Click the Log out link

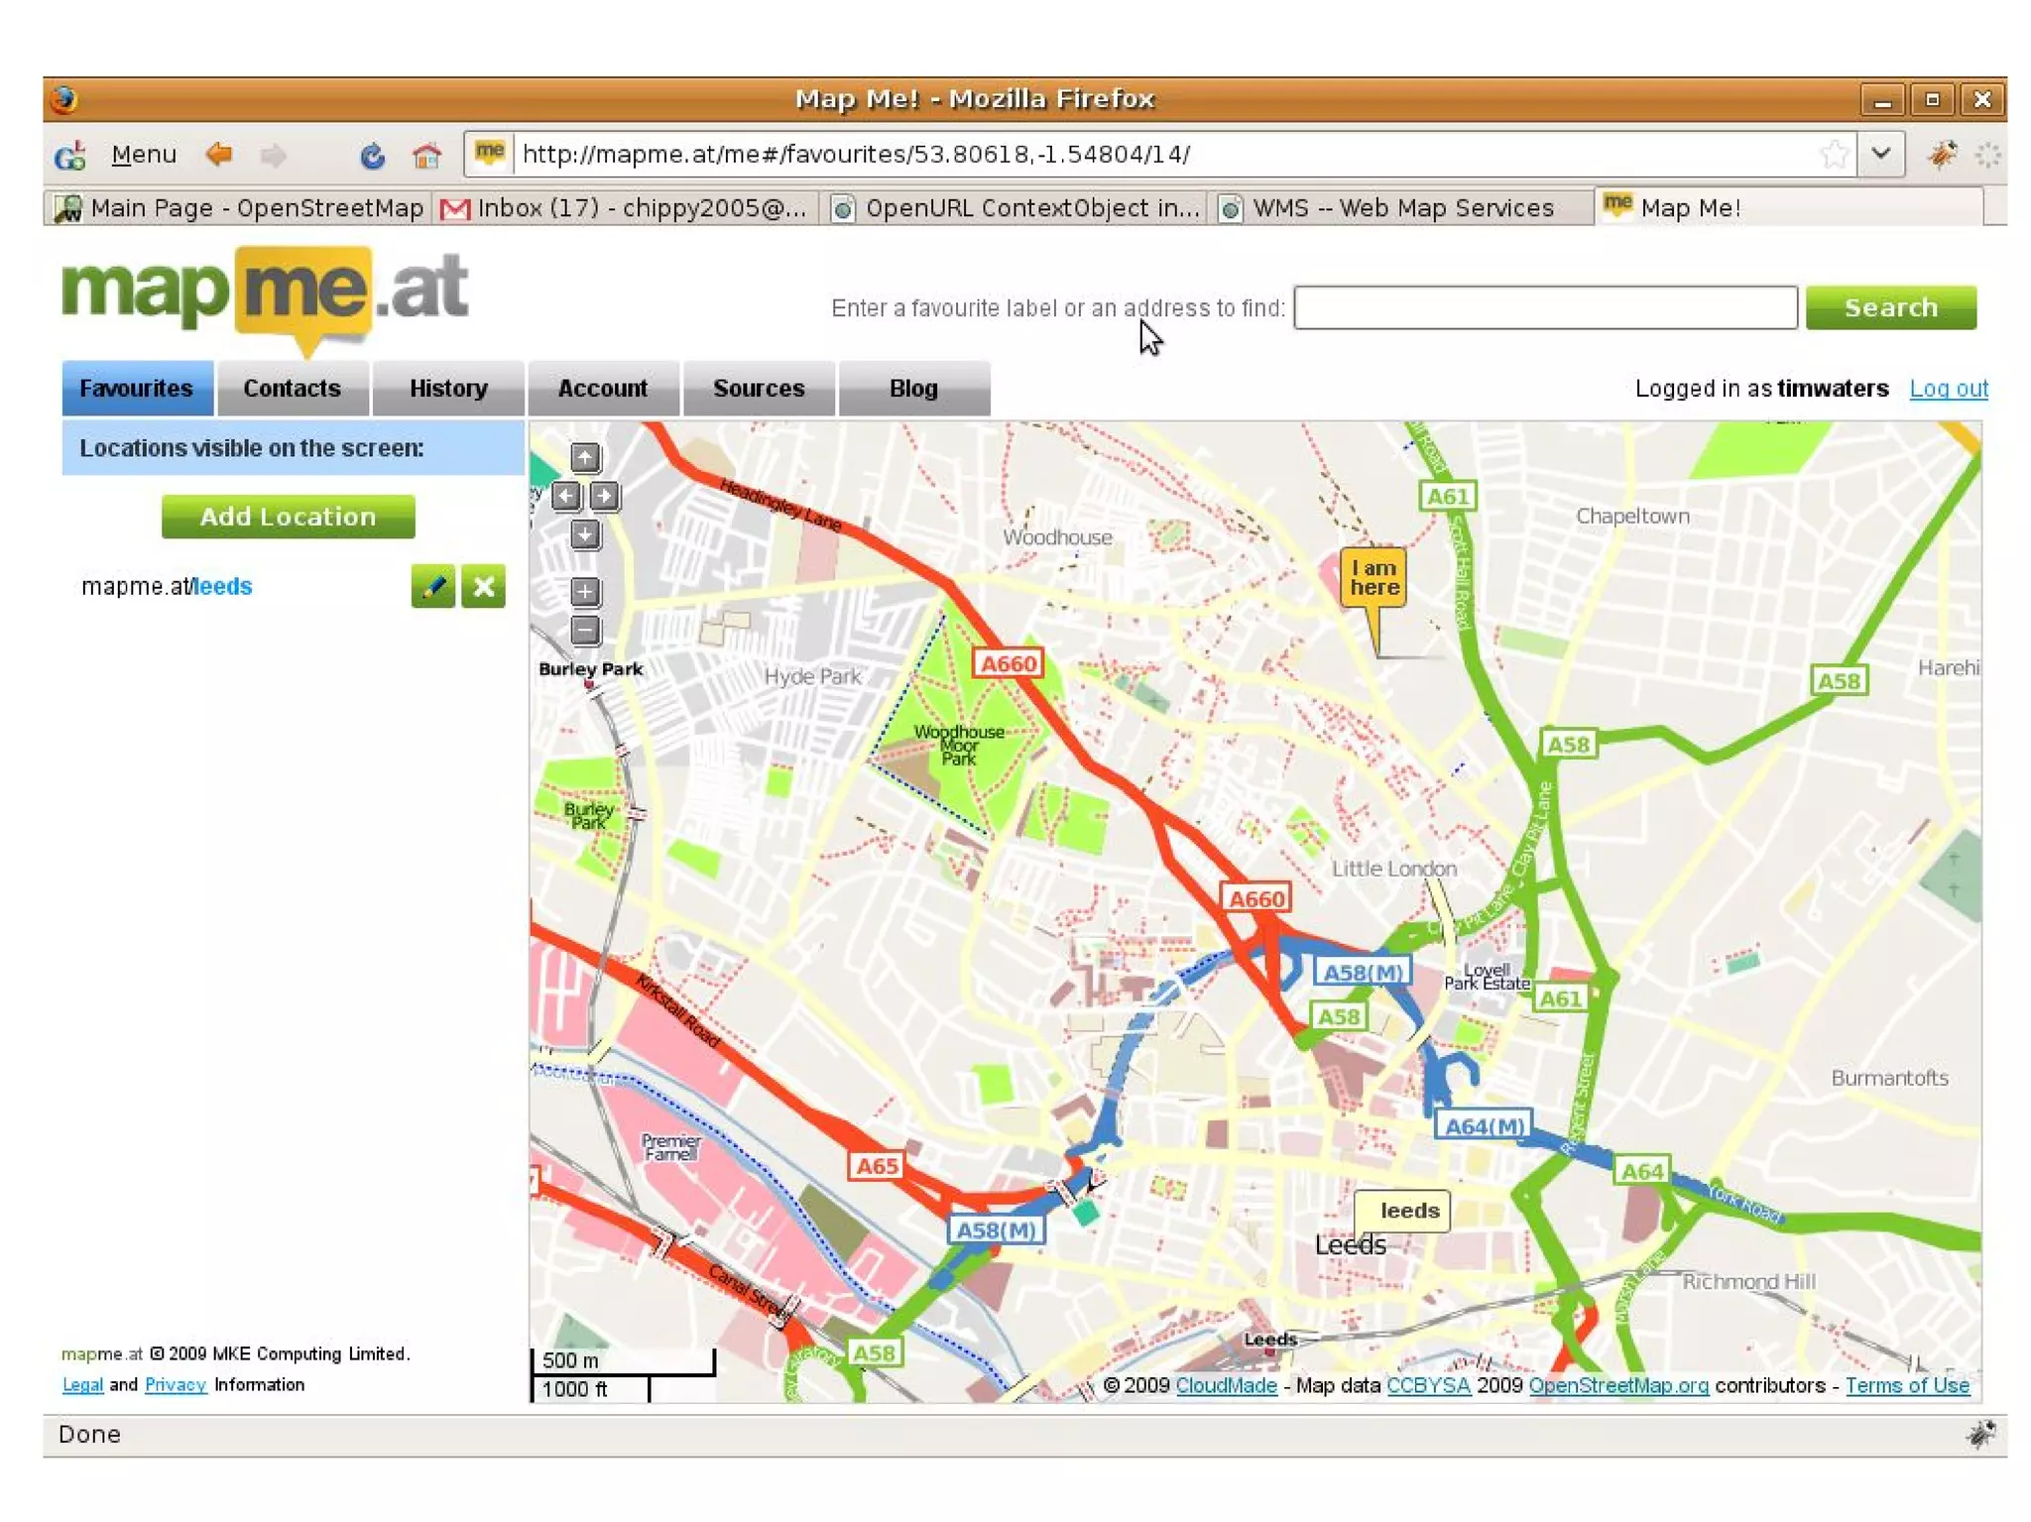(1949, 389)
